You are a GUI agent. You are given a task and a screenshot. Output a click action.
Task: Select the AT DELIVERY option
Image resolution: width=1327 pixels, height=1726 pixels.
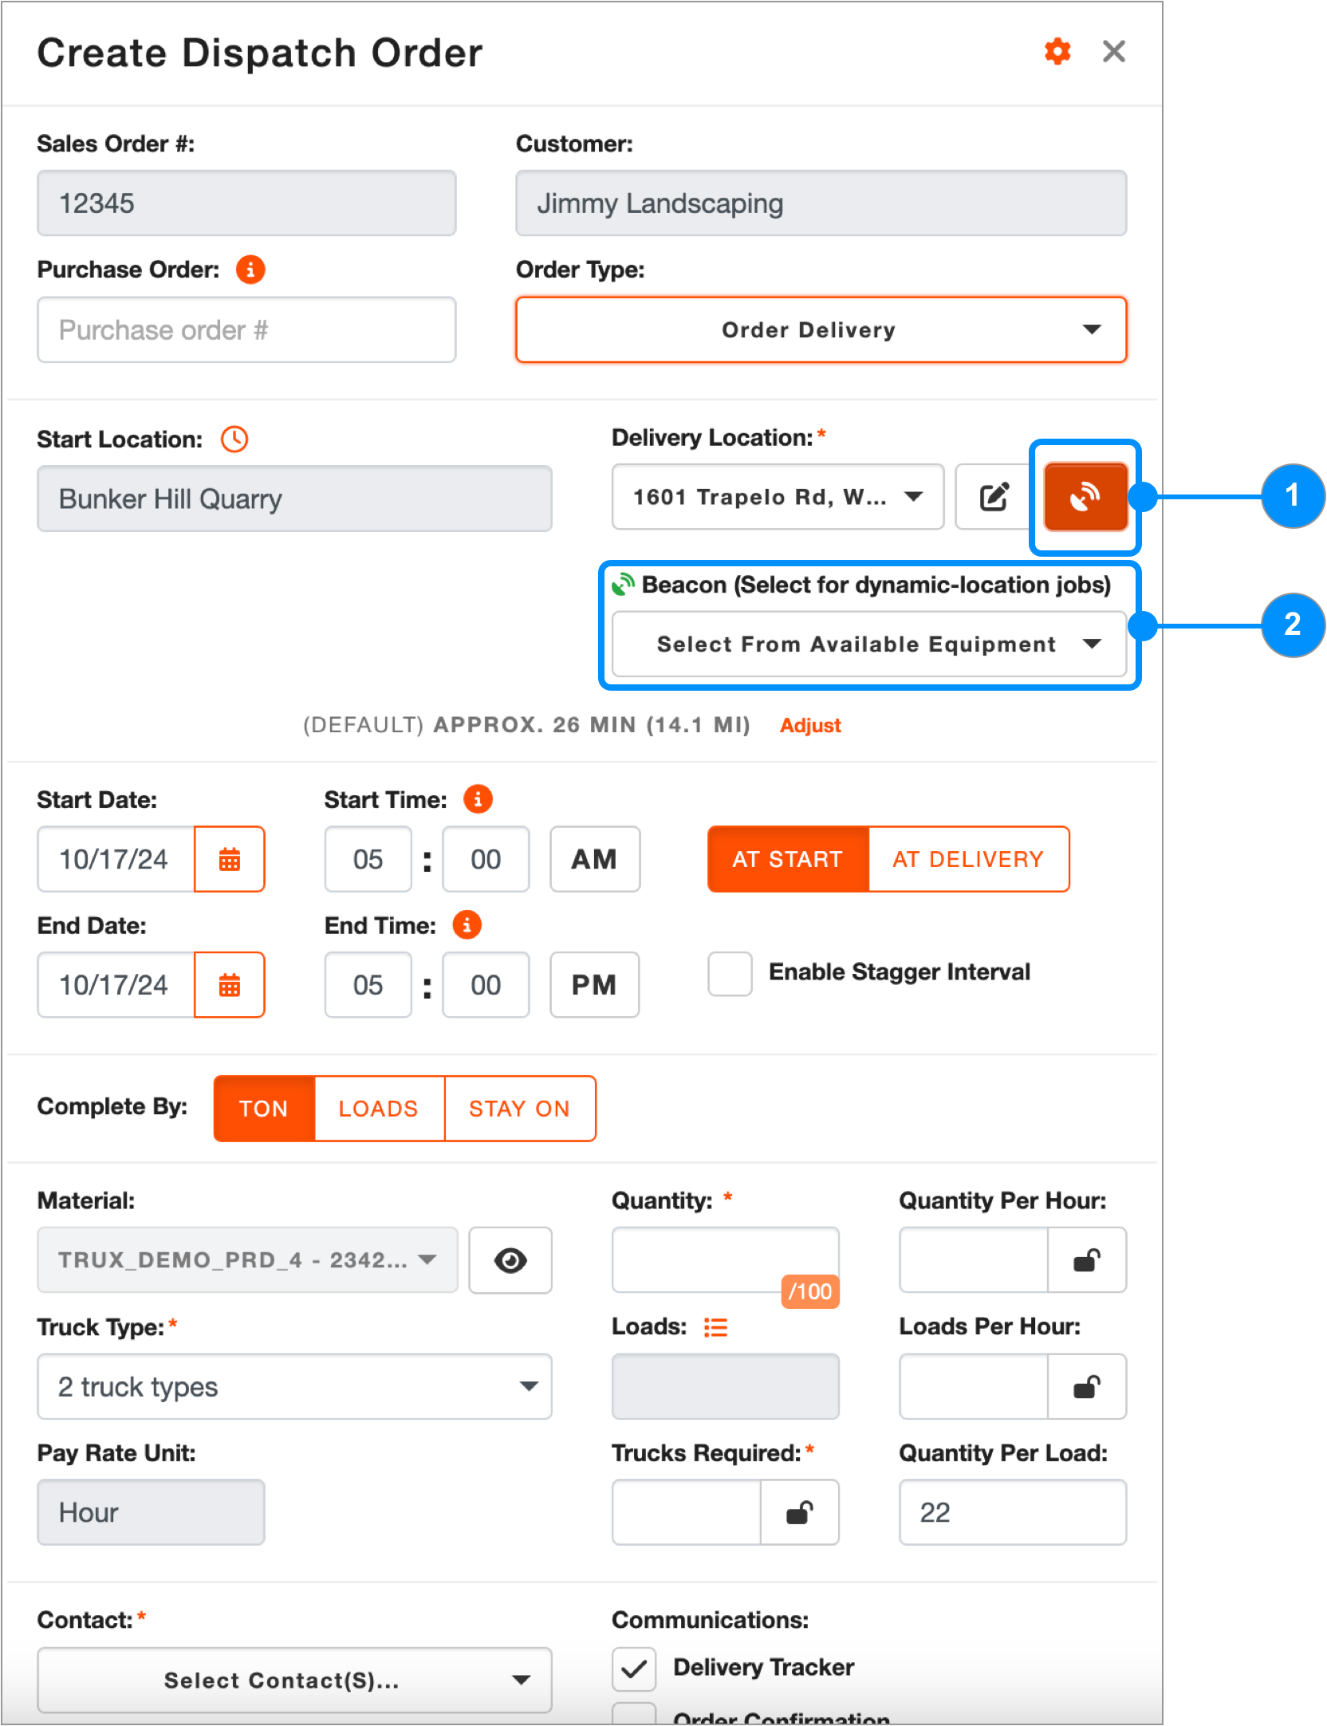[x=968, y=859]
